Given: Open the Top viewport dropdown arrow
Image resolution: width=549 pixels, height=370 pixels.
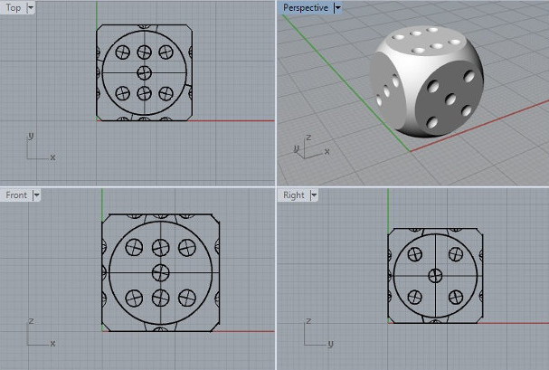Looking at the screenshot, I should (x=31, y=8).
